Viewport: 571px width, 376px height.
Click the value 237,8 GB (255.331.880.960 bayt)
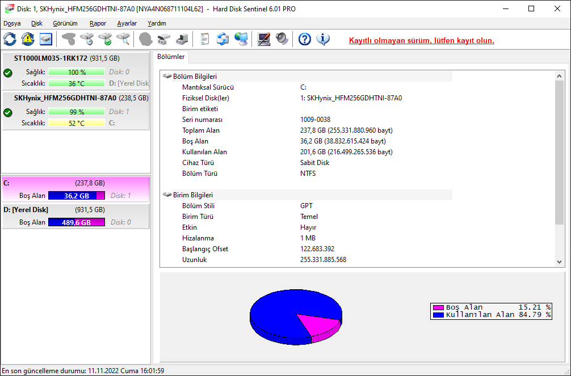[x=346, y=130]
